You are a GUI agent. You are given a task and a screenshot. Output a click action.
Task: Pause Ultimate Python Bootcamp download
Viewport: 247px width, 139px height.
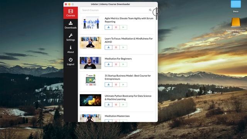point(116,105)
